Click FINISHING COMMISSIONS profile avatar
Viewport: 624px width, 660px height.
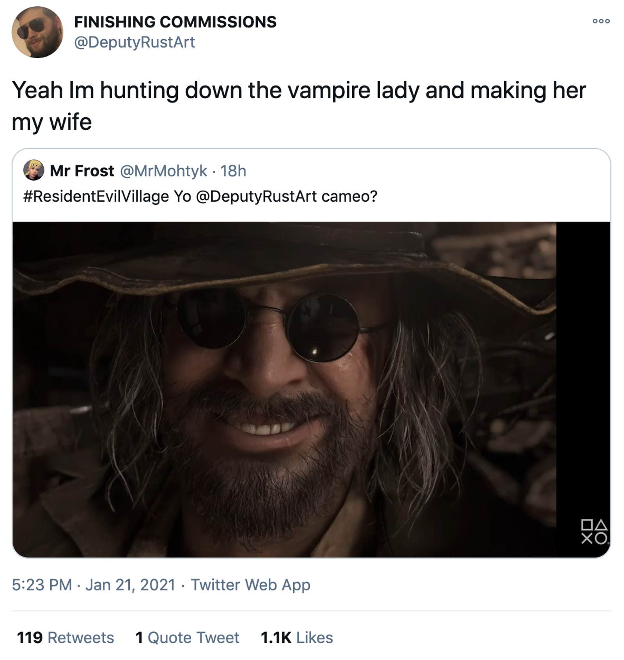click(x=37, y=31)
